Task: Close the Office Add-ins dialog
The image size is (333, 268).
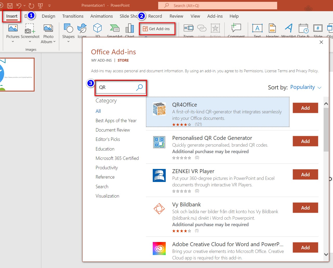Action: (x=321, y=42)
